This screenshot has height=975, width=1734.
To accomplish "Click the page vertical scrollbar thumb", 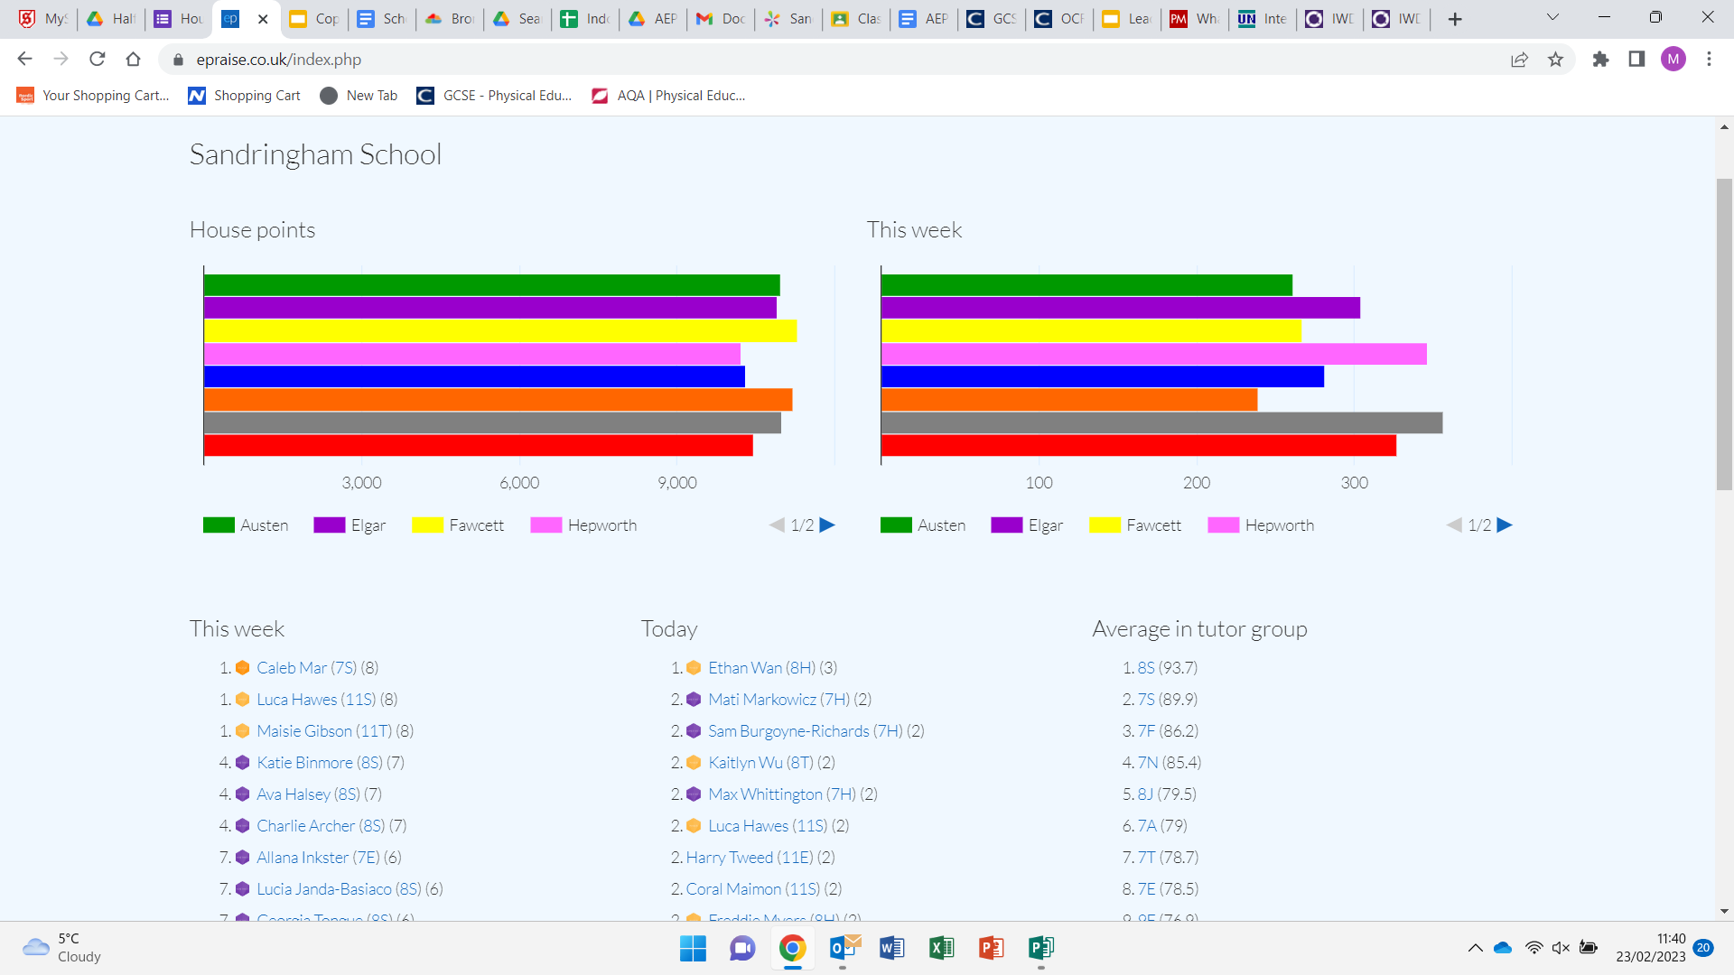I will click(x=1724, y=334).
